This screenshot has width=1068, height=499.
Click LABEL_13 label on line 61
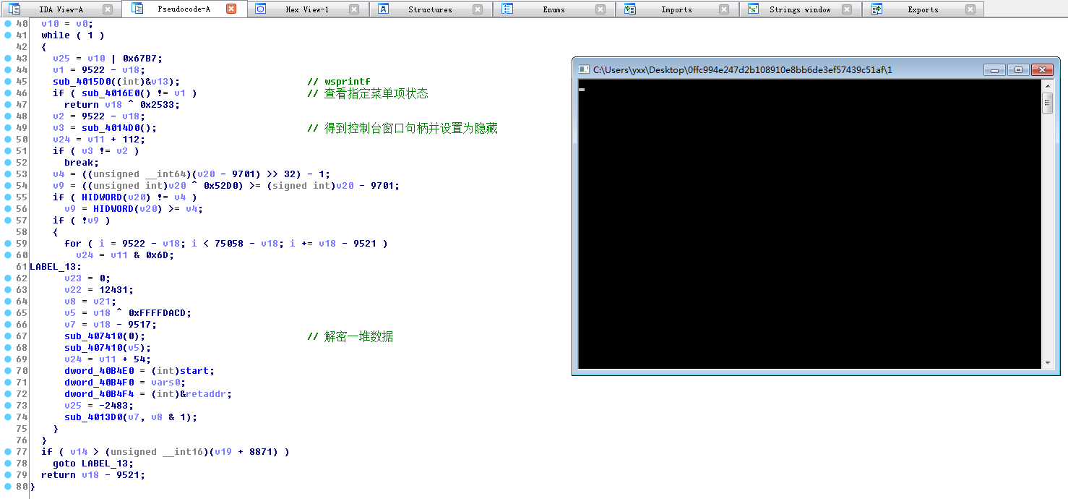(x=56, y=266)
